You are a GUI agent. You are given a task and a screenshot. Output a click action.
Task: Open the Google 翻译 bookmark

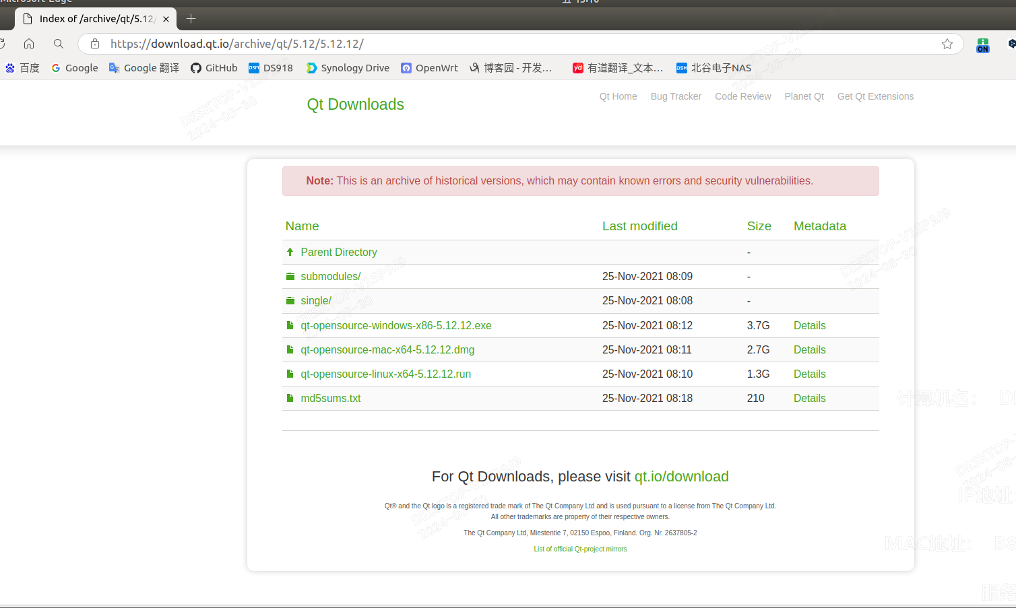(x=144, y=68)
